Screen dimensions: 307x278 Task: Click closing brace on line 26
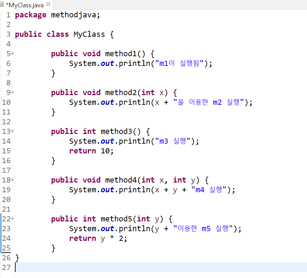coord(17,258)
